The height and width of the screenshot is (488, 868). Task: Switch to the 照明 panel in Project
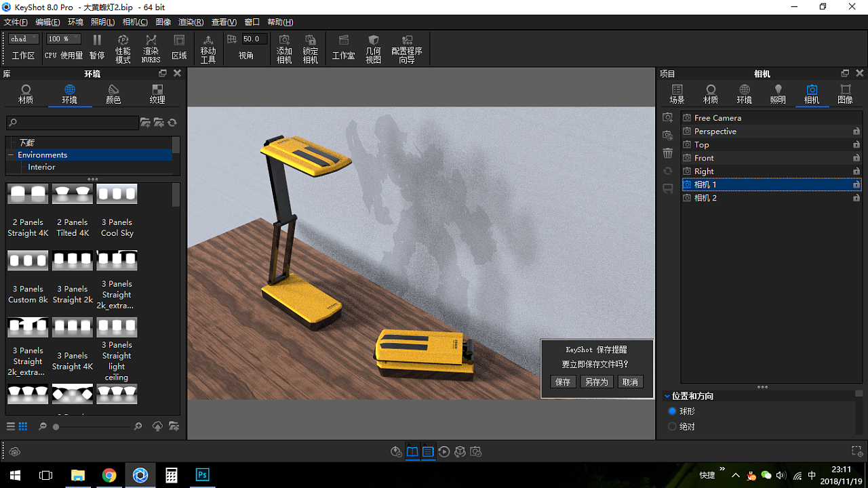pyautogui.click(x=778, y=94)
